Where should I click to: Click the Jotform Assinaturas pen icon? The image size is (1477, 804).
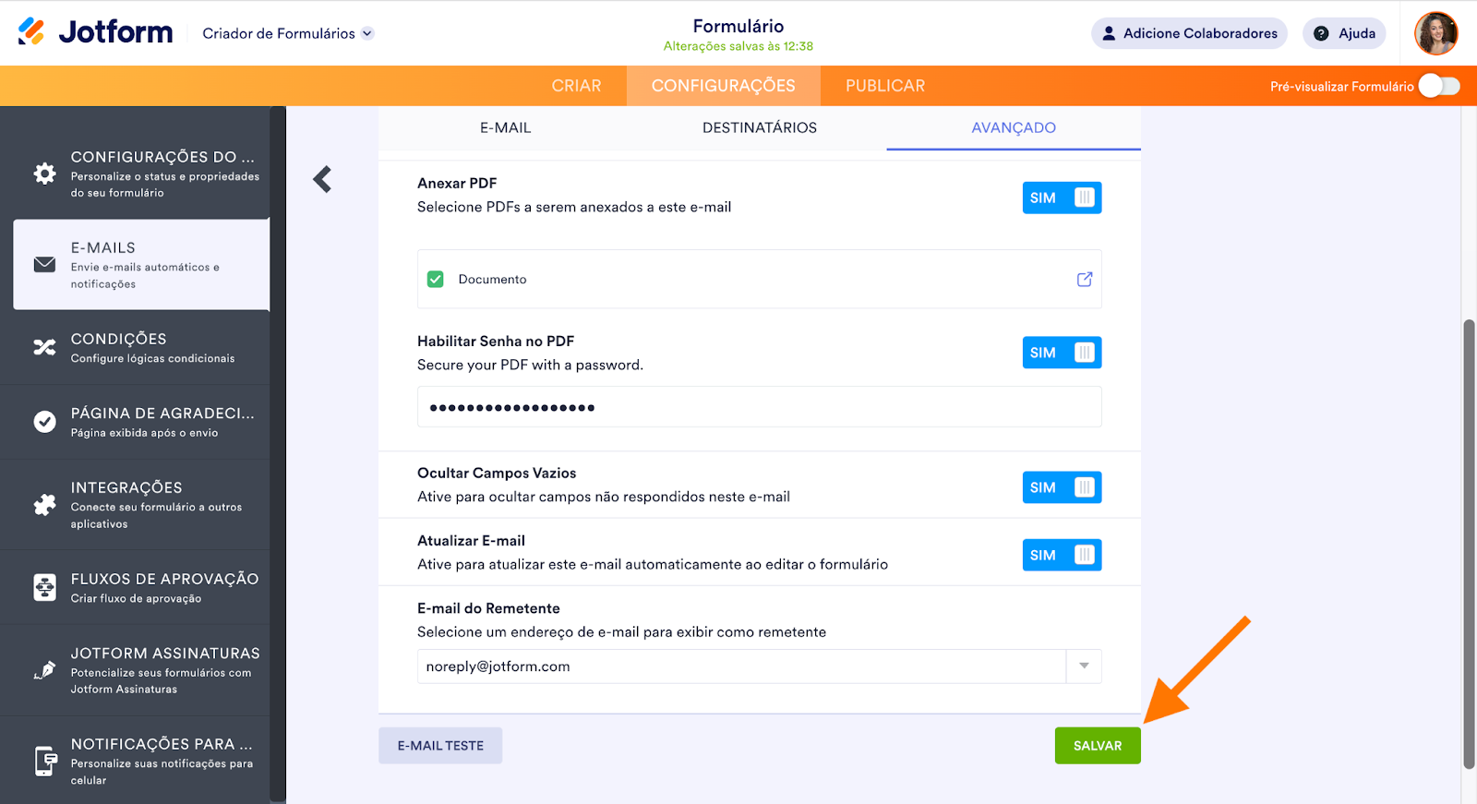[44, 670]
